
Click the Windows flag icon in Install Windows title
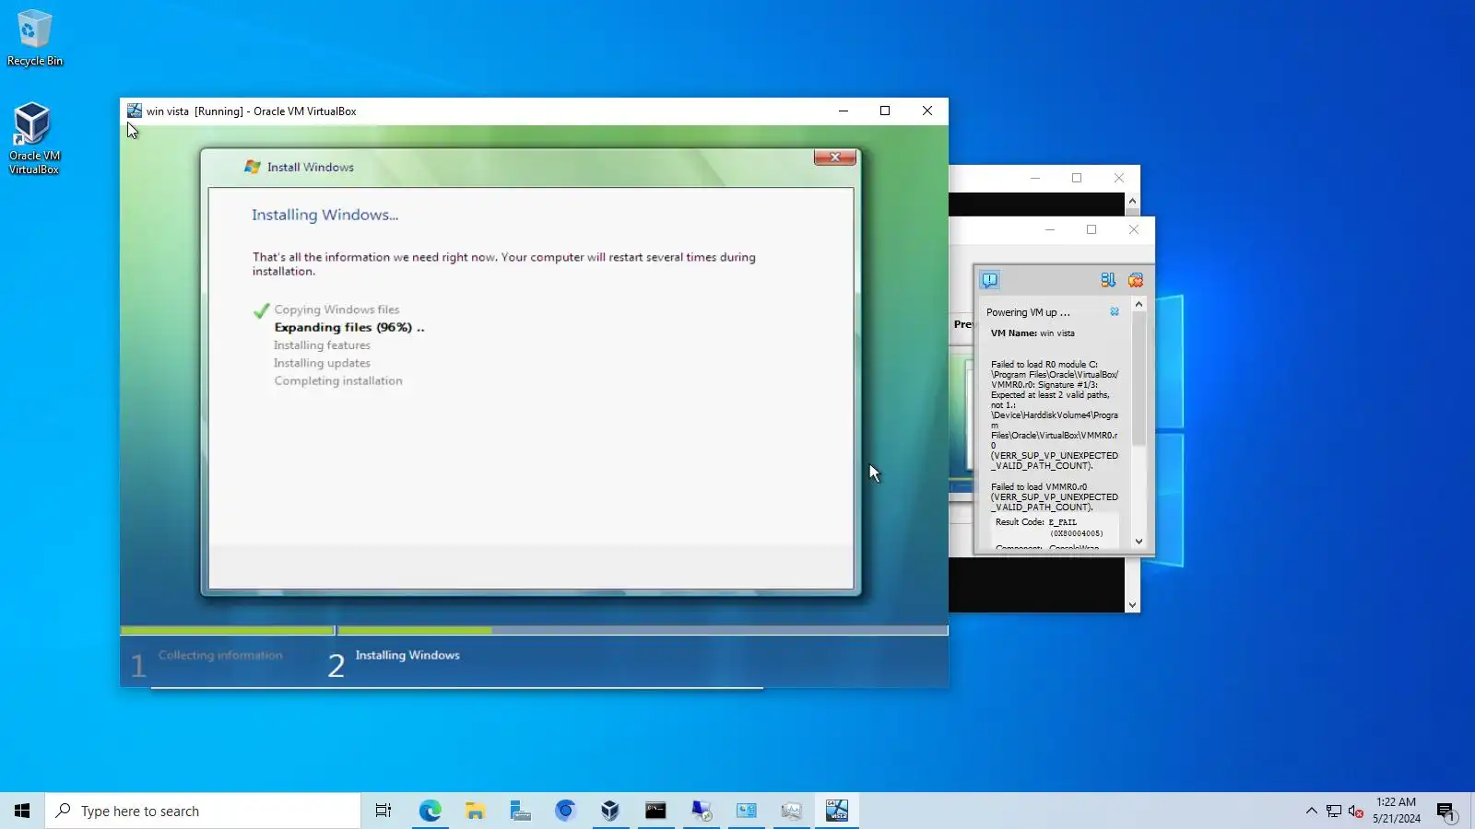(x=253, y=167)
